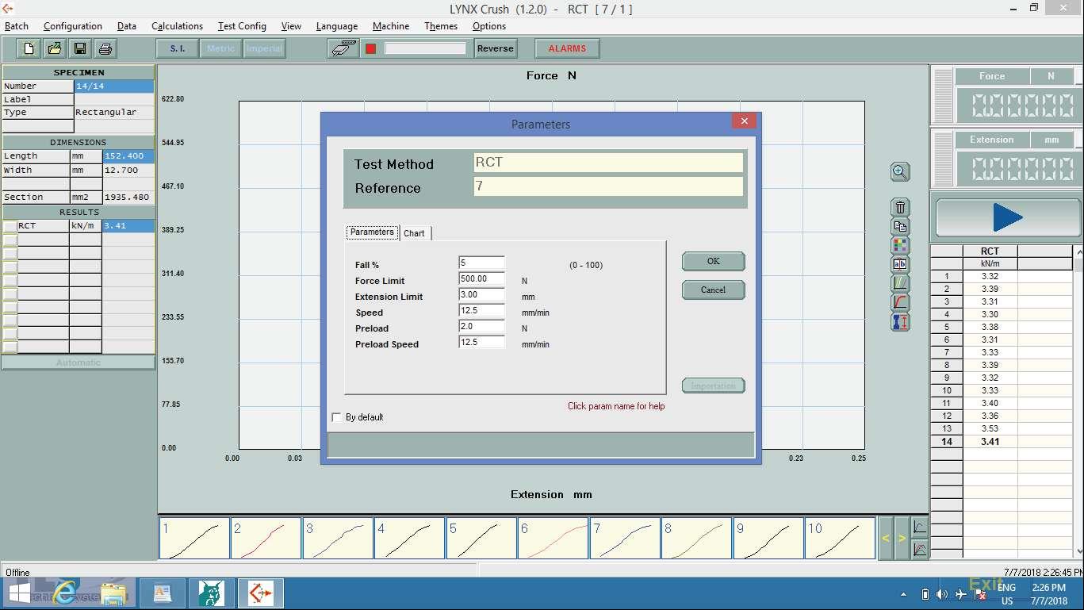Click the 'ab' text label icon

pyautogui.click(x=900, y=264)
